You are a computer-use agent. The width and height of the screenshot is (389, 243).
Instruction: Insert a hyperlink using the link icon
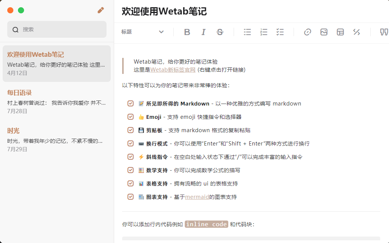tap(307, 32)
